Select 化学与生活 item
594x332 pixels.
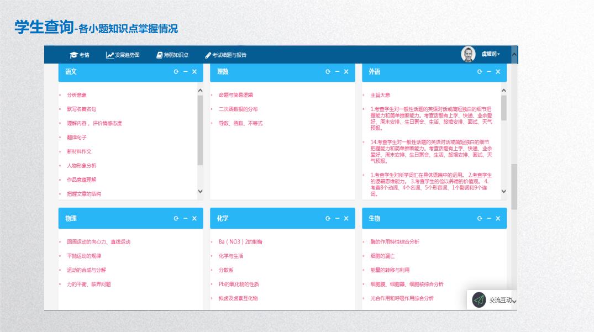pyautogui.click(x=231, y=256)
